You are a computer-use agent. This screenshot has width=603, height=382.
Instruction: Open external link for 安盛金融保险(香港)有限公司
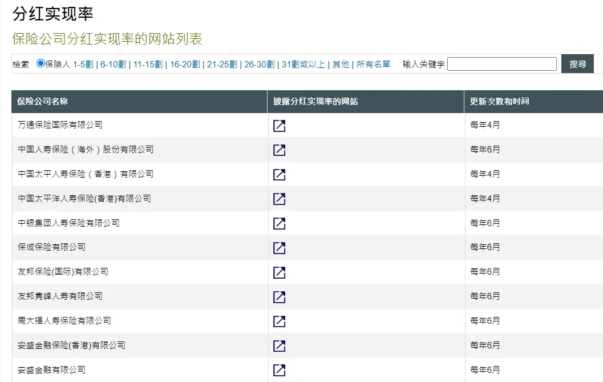[279, 346]
